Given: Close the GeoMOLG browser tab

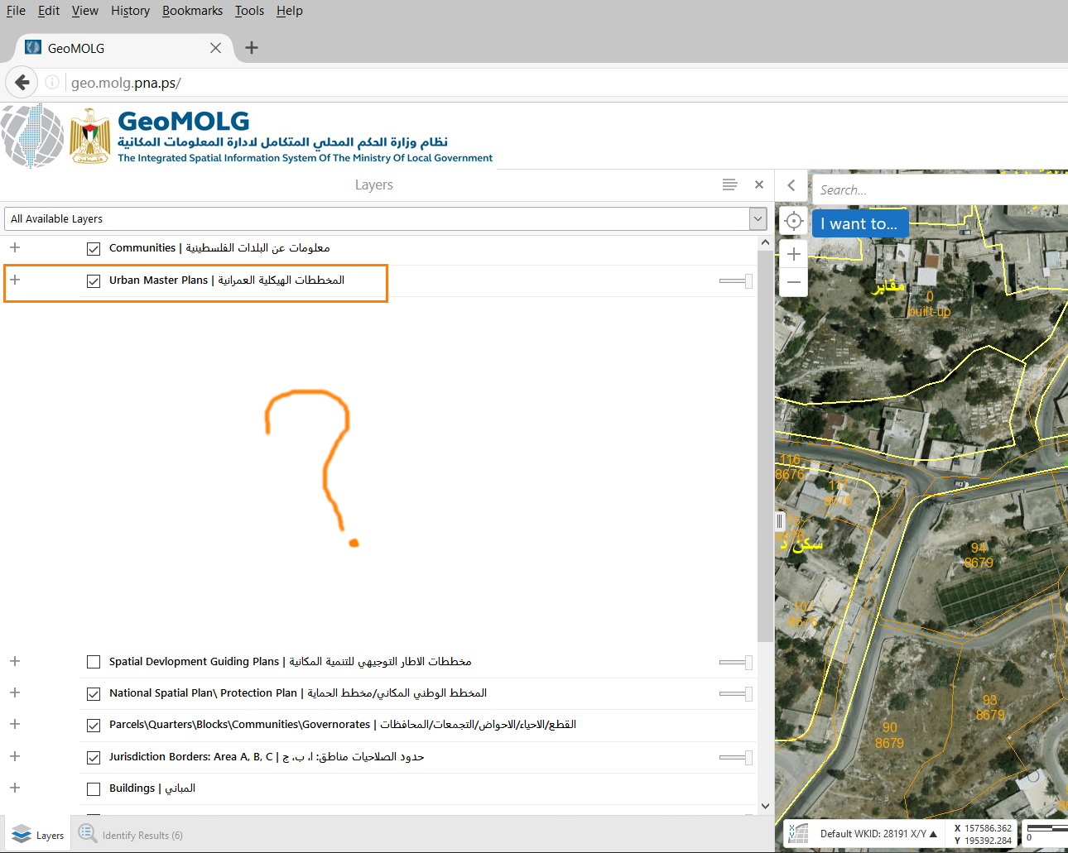Looking at the screenshot, I should 215,48.
